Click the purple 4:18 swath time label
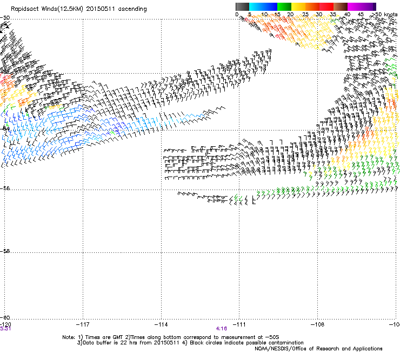Screen dimensions: 400x352 (x=222, y=329)
